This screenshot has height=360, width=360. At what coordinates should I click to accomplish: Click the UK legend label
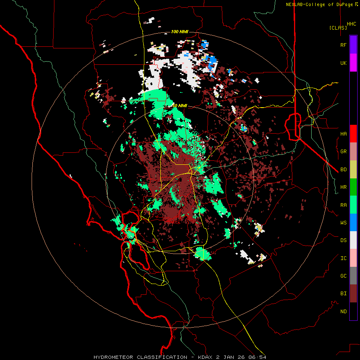pyautogui.click(x=343, y=63)
